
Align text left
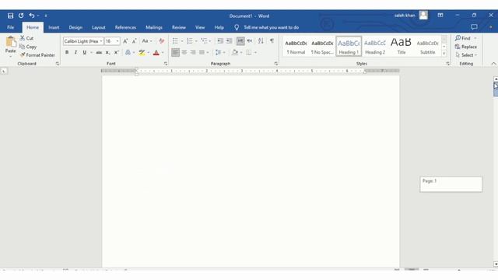click(175, 52)
